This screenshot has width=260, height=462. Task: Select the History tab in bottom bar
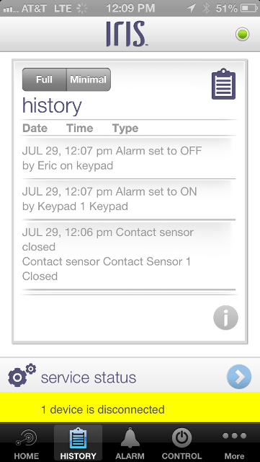78,443
